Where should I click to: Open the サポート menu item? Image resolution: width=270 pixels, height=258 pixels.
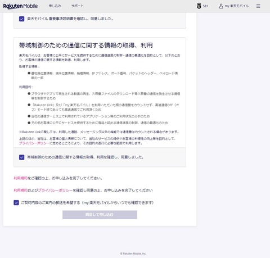point(77,6)
